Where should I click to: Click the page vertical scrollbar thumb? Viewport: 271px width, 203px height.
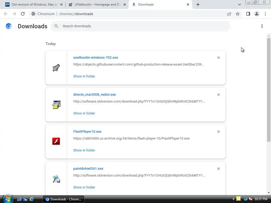(269, 90)
